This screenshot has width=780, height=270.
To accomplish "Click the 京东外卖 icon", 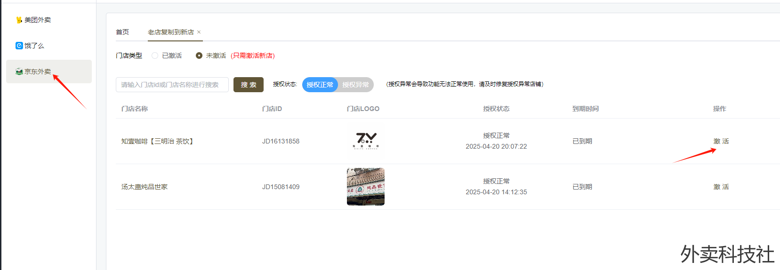I will (19, 71).
